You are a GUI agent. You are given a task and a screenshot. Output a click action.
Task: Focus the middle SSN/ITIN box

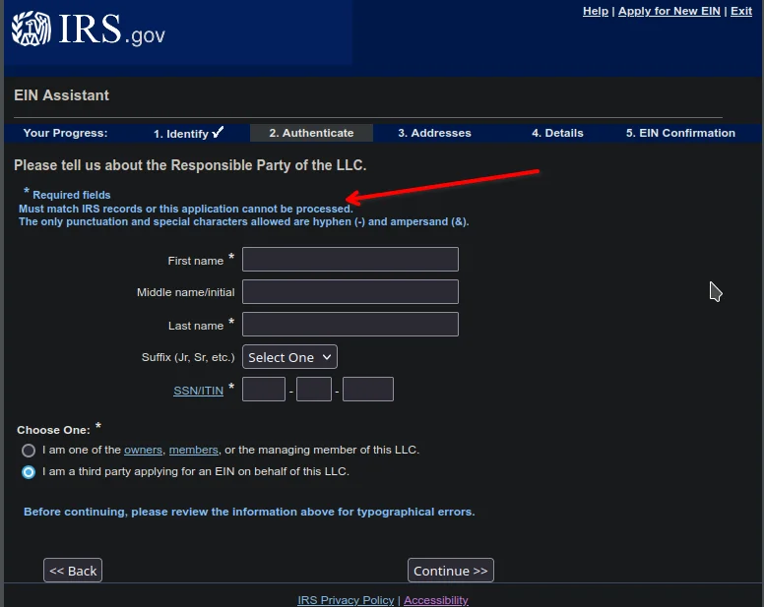click(314, 389)
